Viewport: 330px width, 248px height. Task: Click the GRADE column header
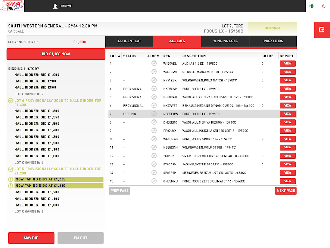coord(267,56)
